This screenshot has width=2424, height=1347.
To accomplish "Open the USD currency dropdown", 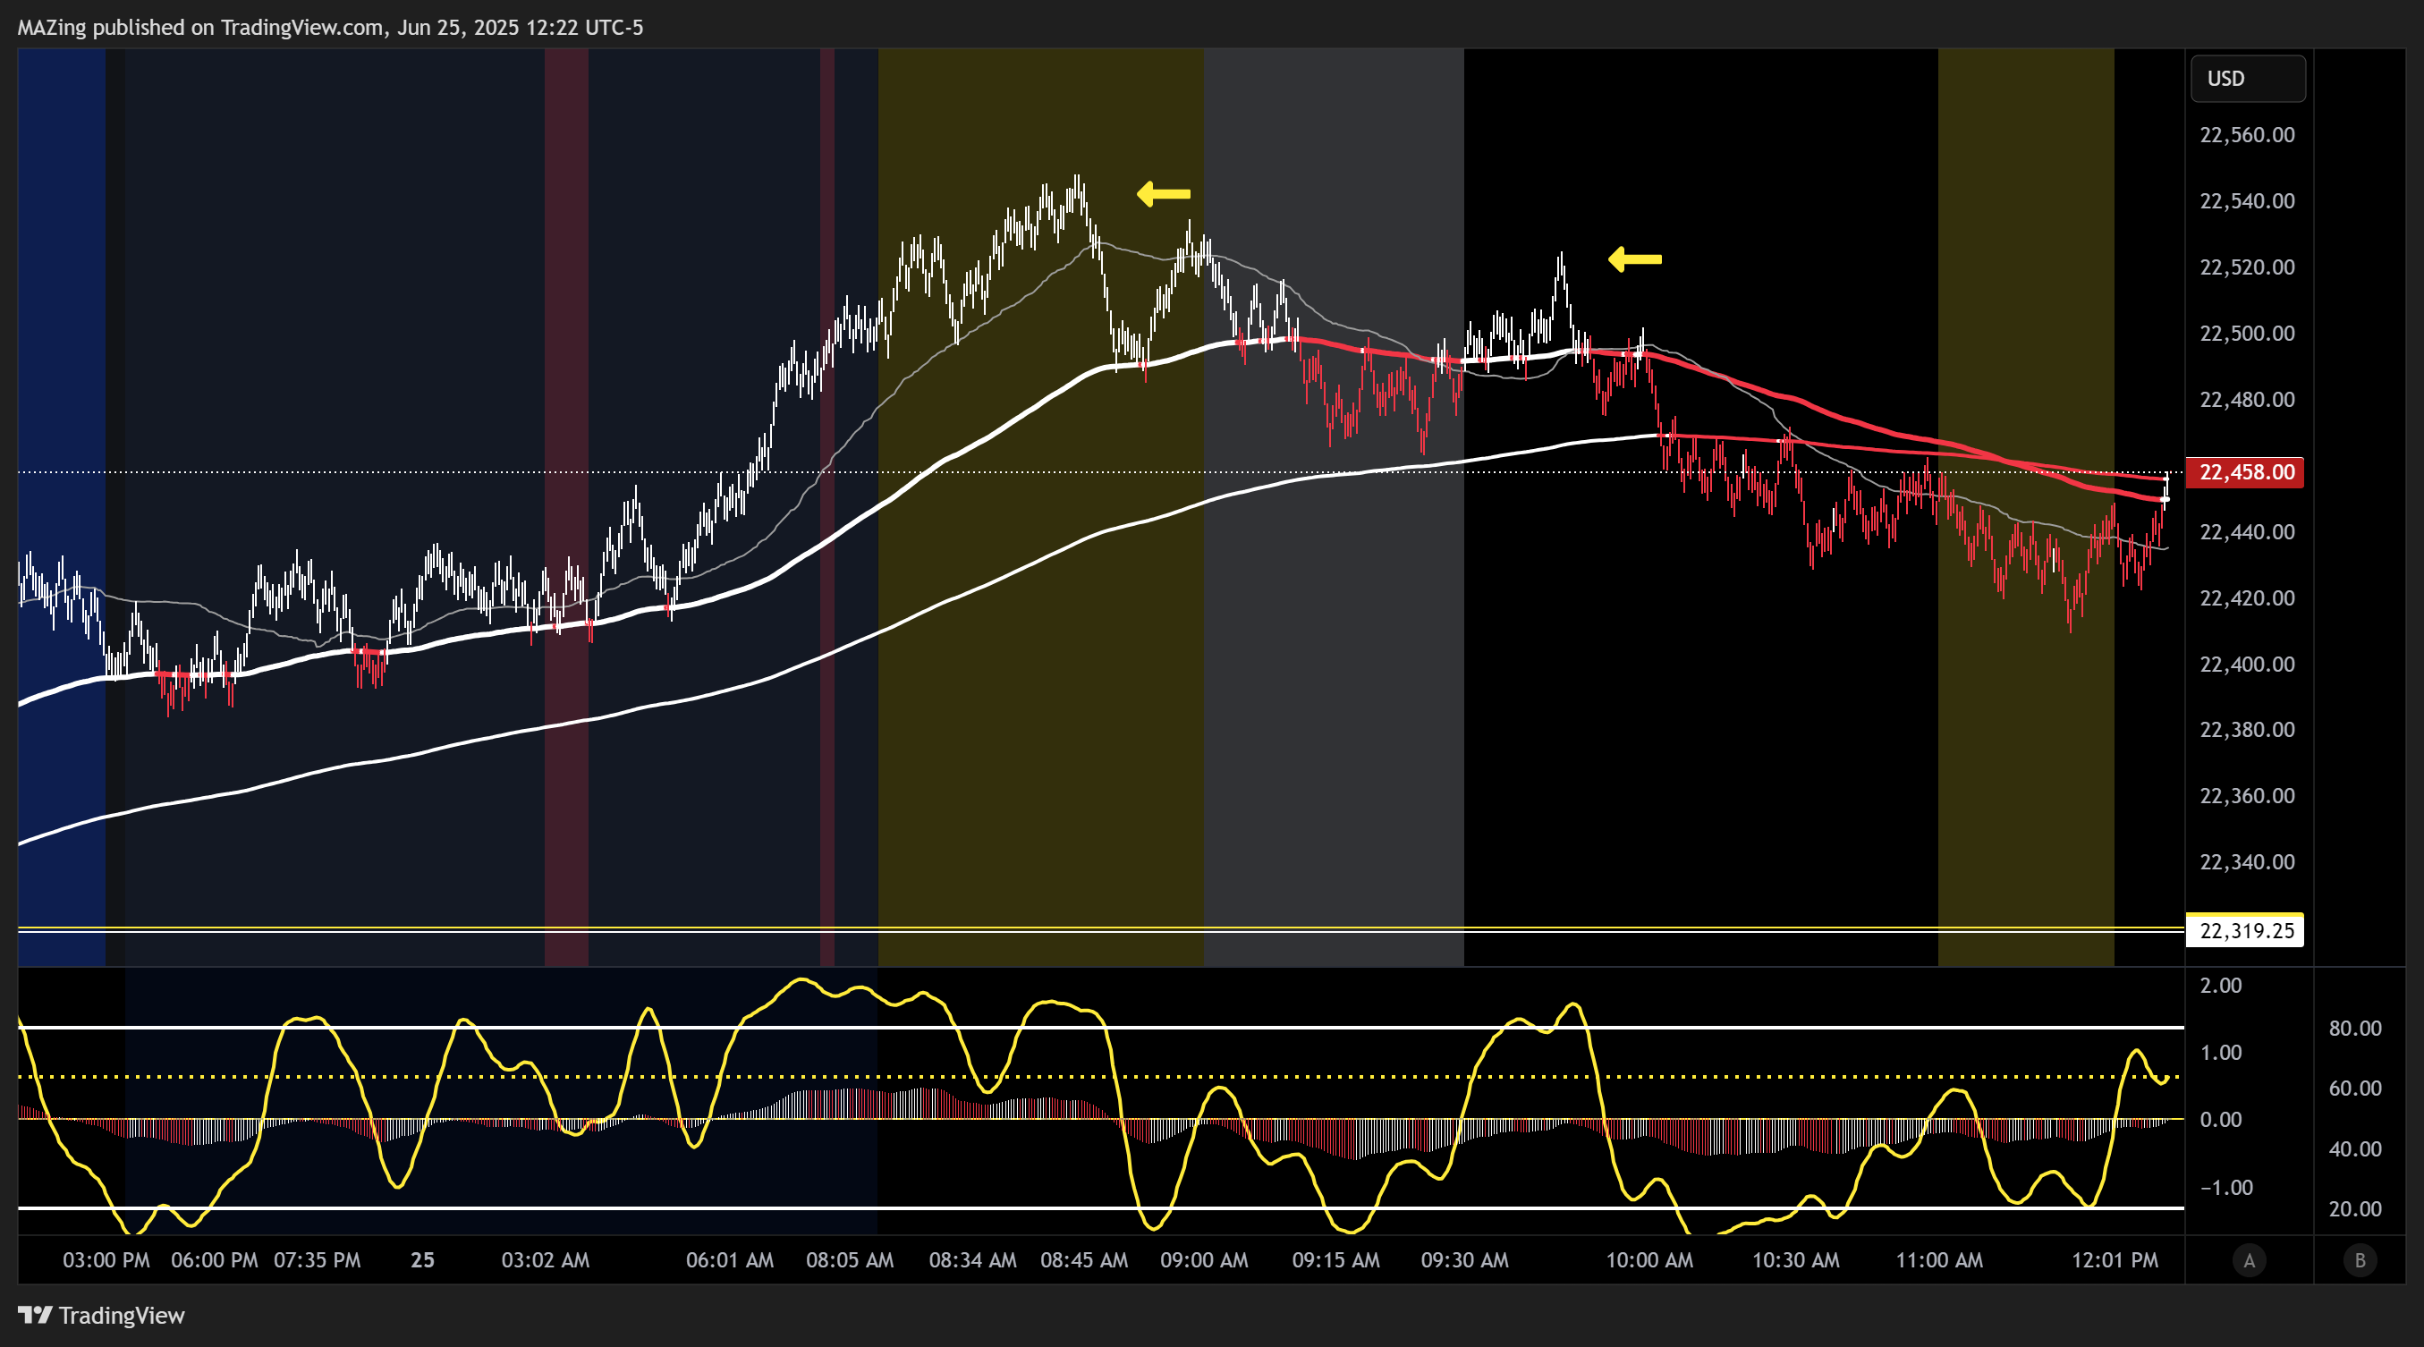I will 2248,78.
